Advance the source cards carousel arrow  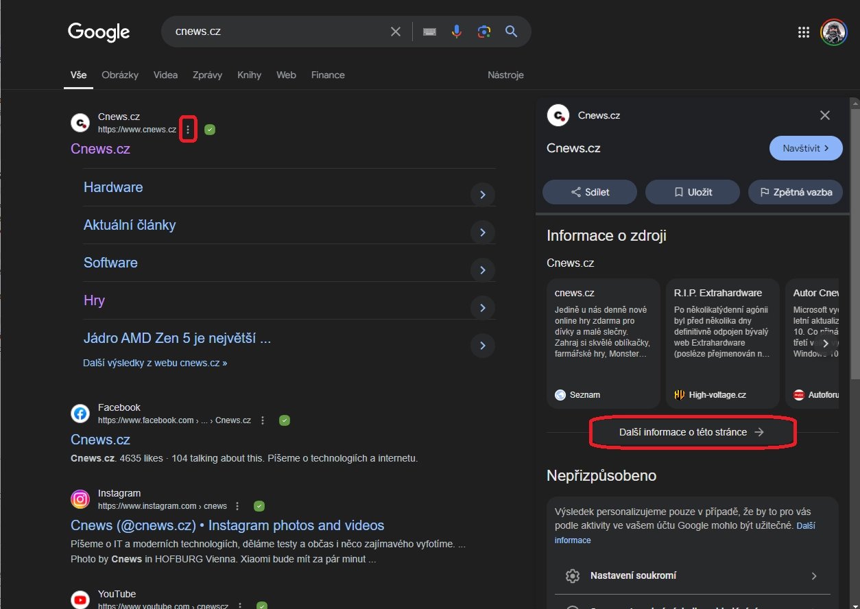(x=826, y=343)
